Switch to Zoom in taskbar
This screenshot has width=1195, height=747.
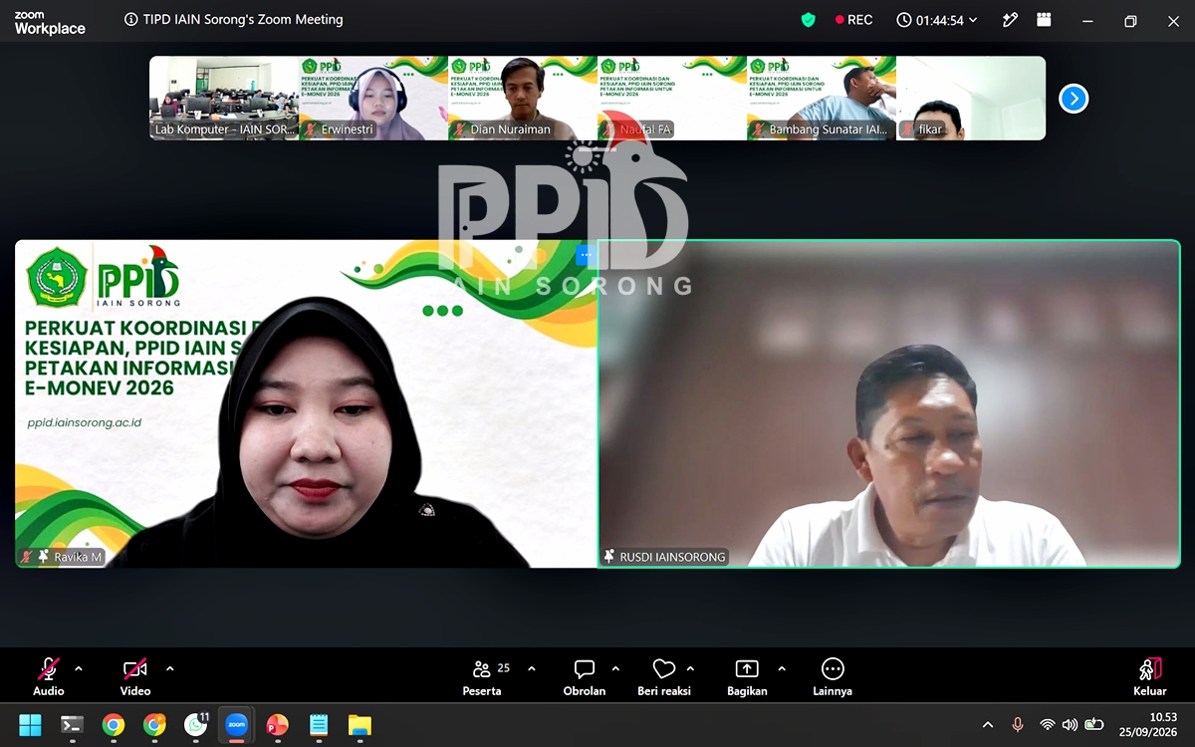point(236,725)
